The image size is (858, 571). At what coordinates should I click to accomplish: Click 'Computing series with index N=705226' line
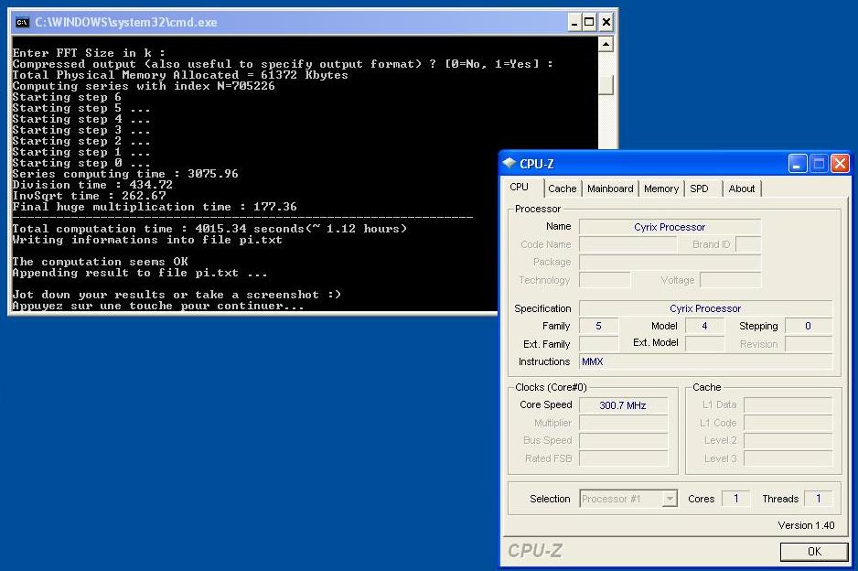click(144, 86)
